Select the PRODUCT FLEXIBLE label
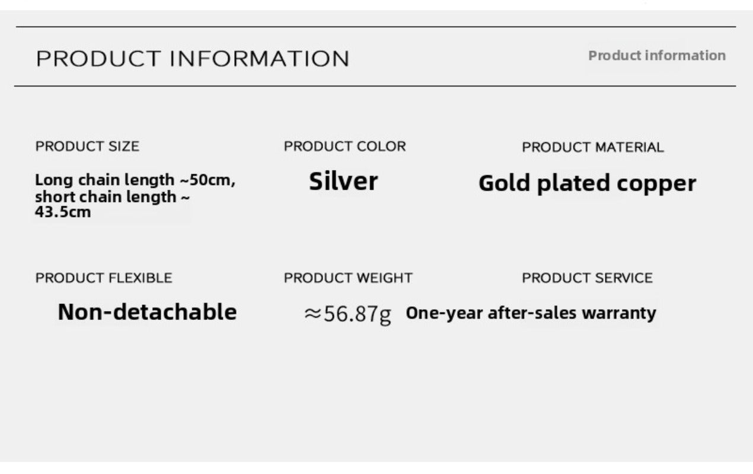The image size is (753, 474). click(x=104, y=278)
